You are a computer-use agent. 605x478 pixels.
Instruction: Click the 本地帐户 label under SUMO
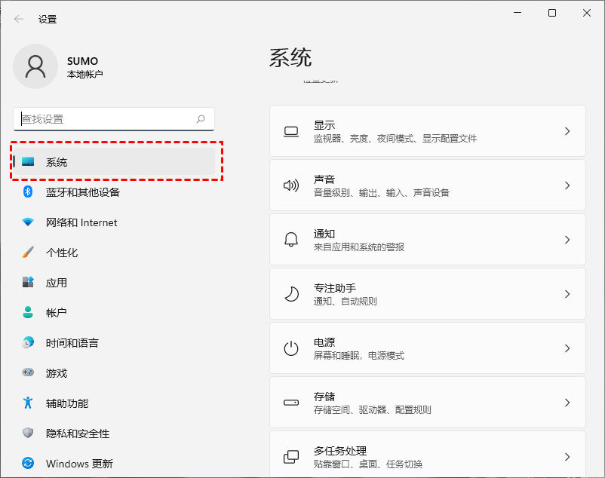click(85, 74)
